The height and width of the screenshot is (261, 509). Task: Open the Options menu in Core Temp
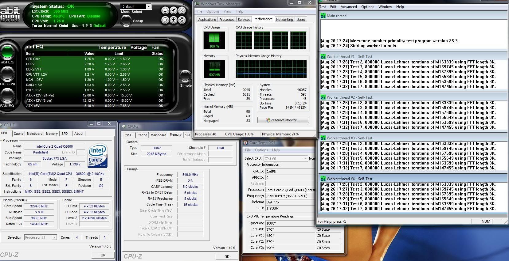[261, 150]
